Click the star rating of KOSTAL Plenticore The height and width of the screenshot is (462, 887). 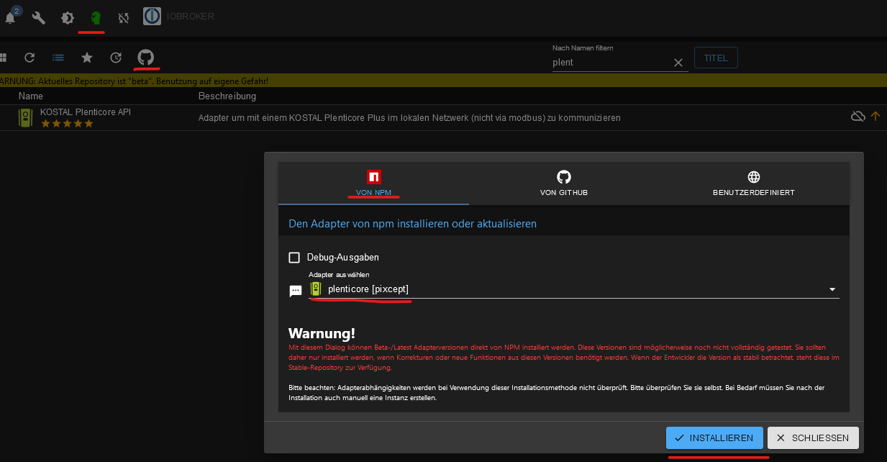(67, 124)
